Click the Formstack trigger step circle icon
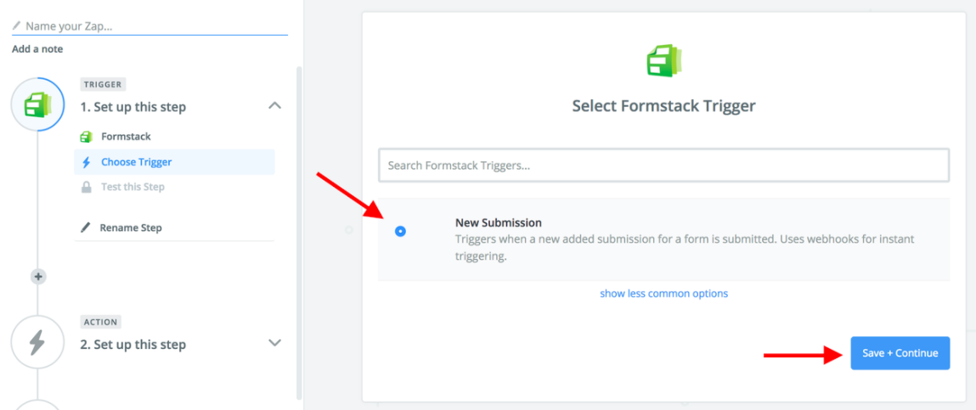Viewport: 976px width, 410px height. click(x=37, y=105)
